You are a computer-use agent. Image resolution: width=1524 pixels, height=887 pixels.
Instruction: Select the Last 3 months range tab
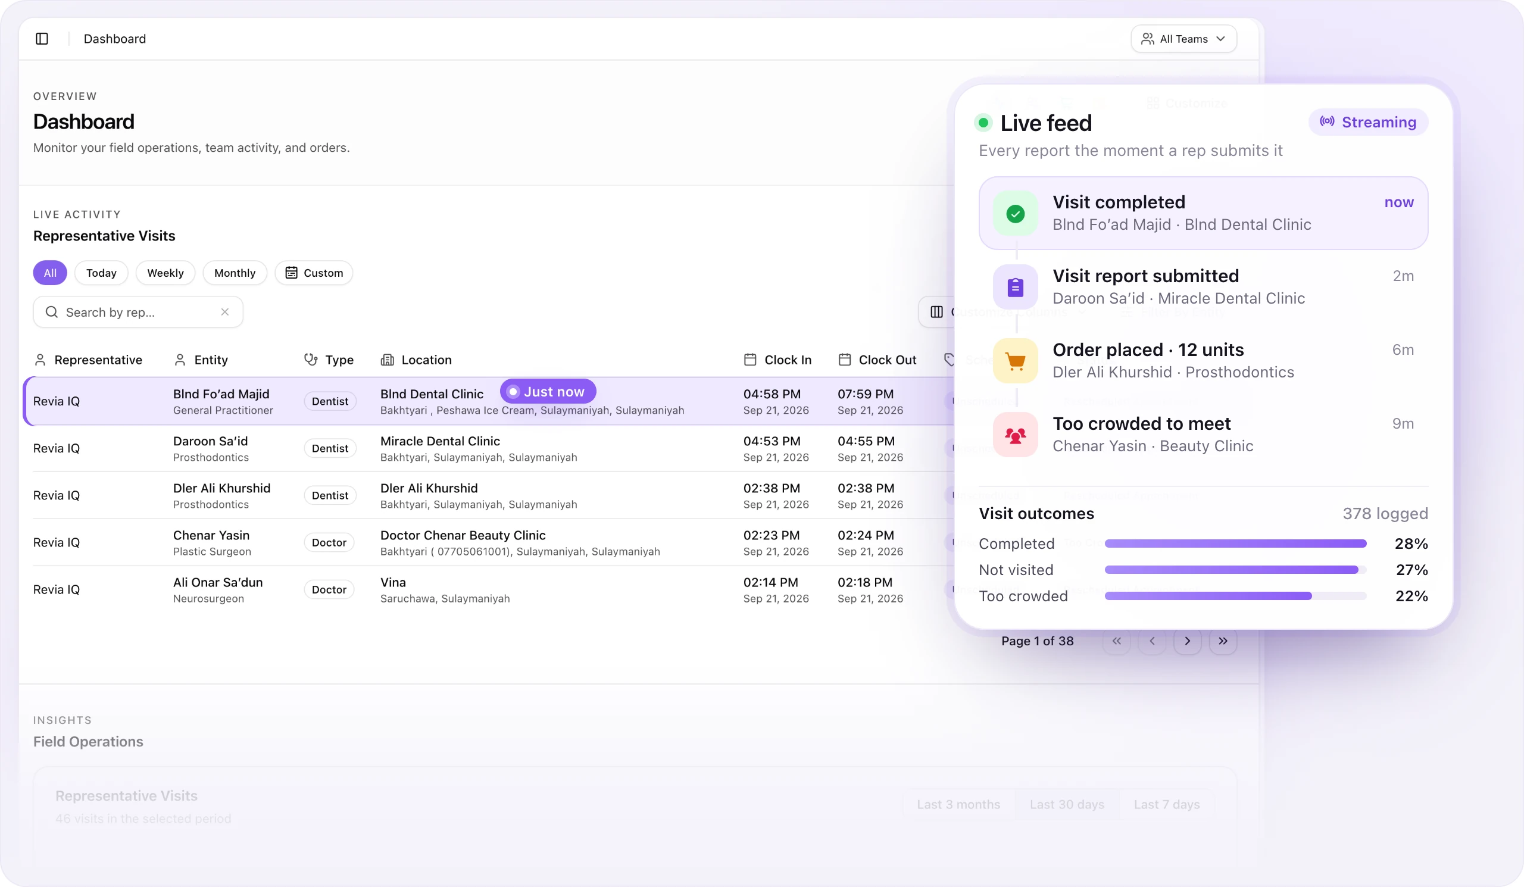958,804
